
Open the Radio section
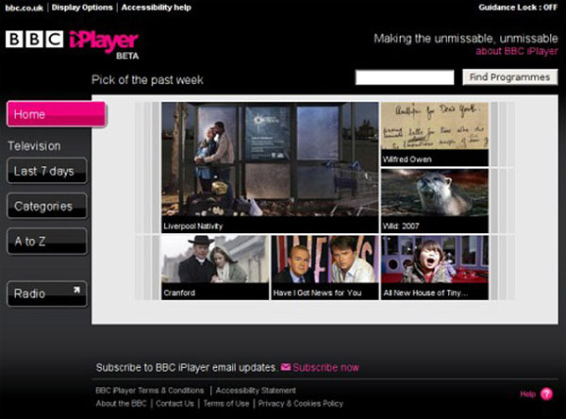point(47,293)
